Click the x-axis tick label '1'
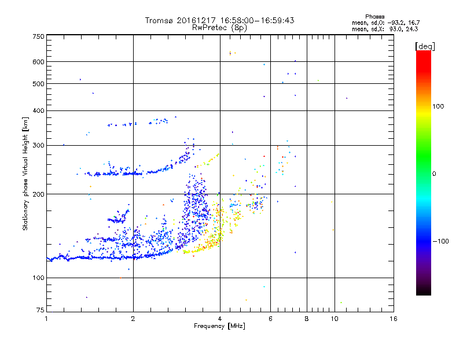This screenshot has height=347, width=463. (46, 319)
